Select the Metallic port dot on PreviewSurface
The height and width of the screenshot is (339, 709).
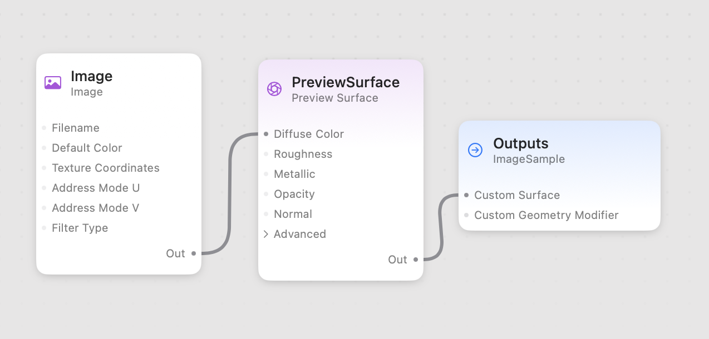pyautogui.click(x=266, y=174)
